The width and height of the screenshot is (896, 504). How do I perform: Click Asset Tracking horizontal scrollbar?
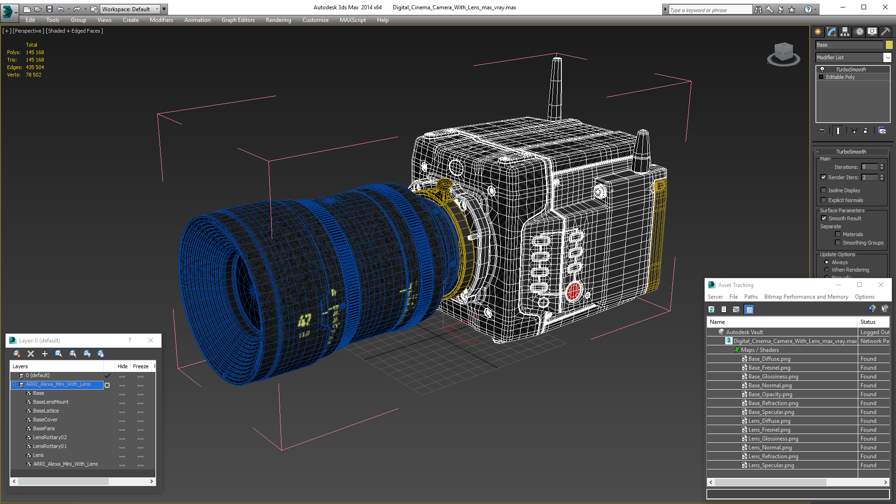pos(770,482)
